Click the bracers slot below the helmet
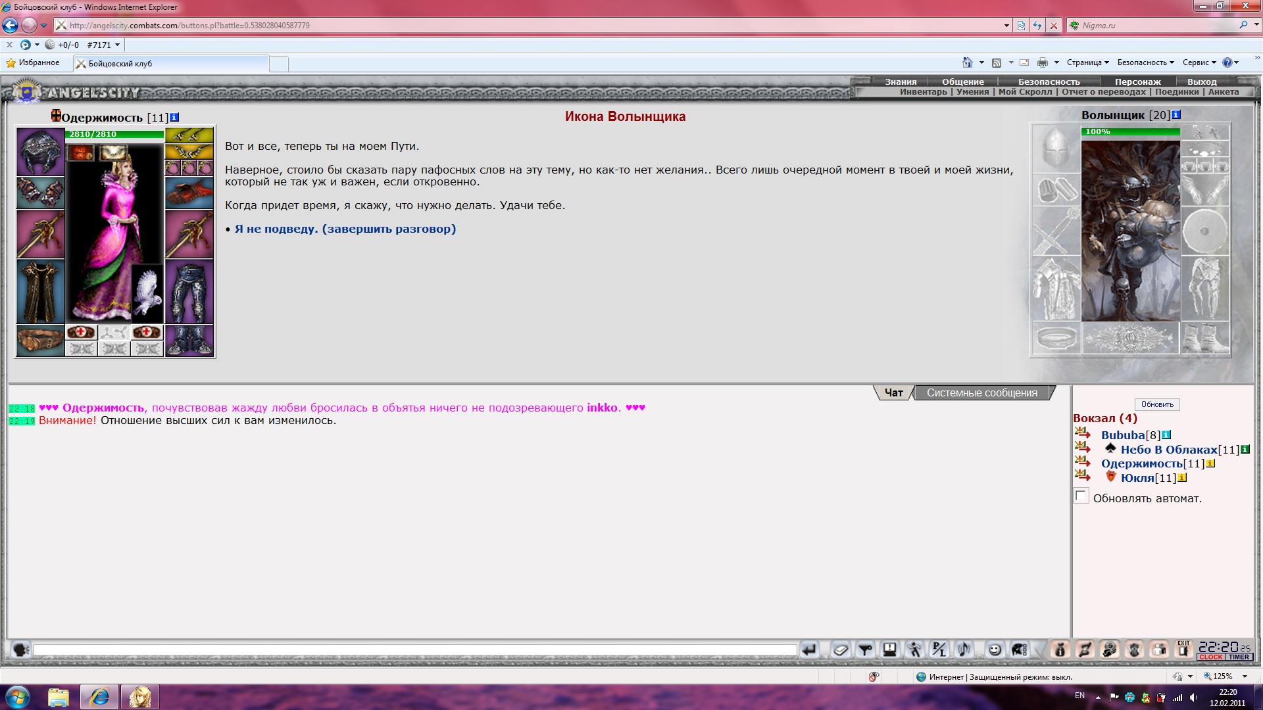Viewport: 1263px width, 710px height. 41,193
